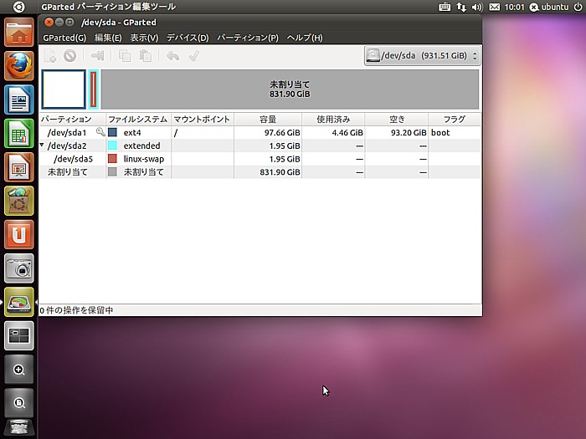Sort by the ファイルシステム column header
Screen dimensions: 586x439
[139, 119]
